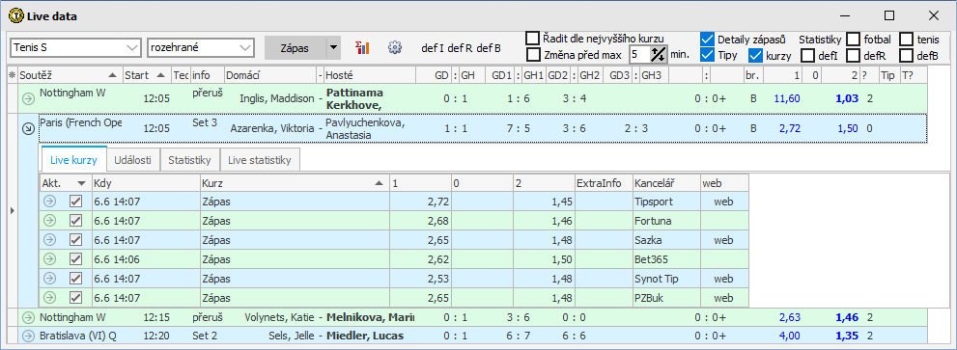
Task: Enable tenis statistics checkbox
Action: tap(907, 39)
